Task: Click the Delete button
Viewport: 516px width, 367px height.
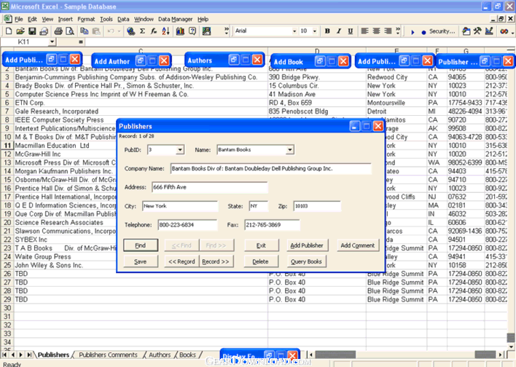Action: click(261, 261)
